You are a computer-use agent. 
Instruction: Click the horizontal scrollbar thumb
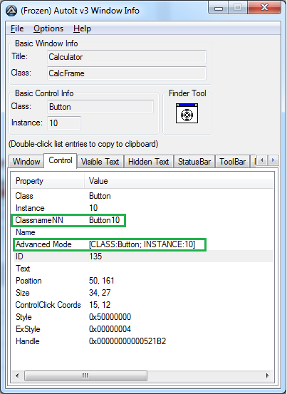85,376
